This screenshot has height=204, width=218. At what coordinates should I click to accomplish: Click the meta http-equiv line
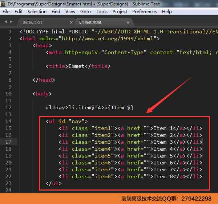coord(132,52)
